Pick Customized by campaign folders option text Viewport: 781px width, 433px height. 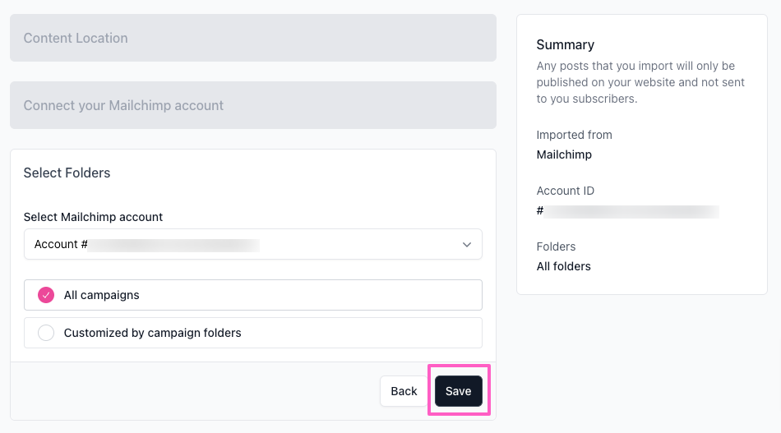click(152, 333)
